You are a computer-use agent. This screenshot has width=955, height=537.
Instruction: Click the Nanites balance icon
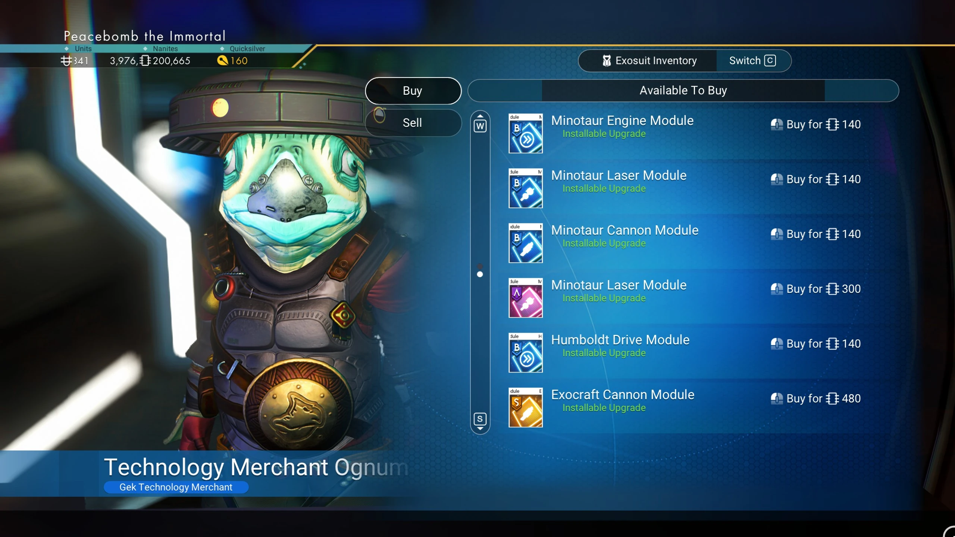pos(145,60)
